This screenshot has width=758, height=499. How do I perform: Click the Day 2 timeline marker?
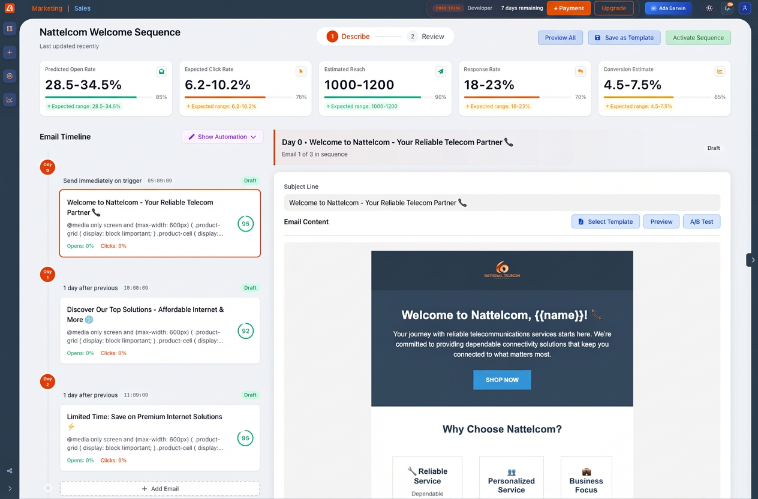pyautogui.click(x=47, y=381)
